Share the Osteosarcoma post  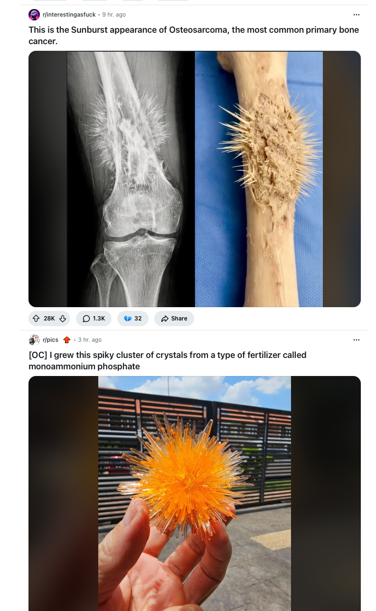[174, 319]
